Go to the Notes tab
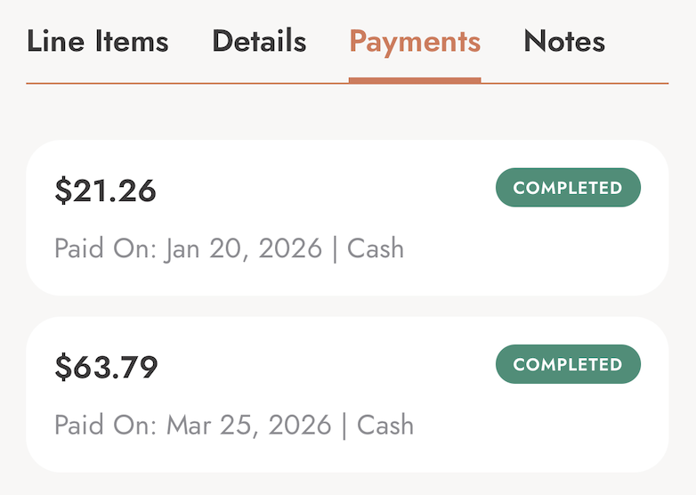The image size is (696, 495). tap(564, 42)
